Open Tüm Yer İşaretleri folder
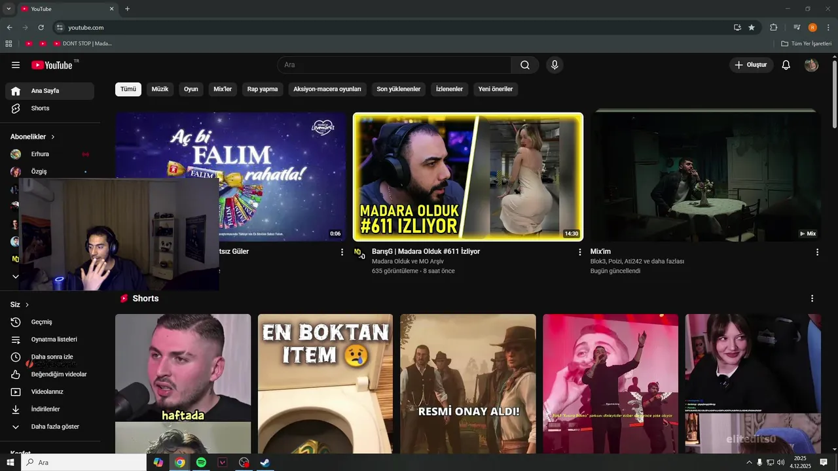This screenshot has width=838, height=471. tap(807, 43)
